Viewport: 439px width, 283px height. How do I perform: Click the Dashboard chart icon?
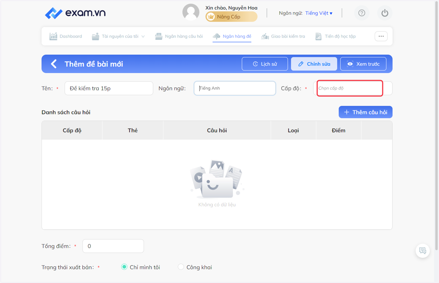[53, 36]
